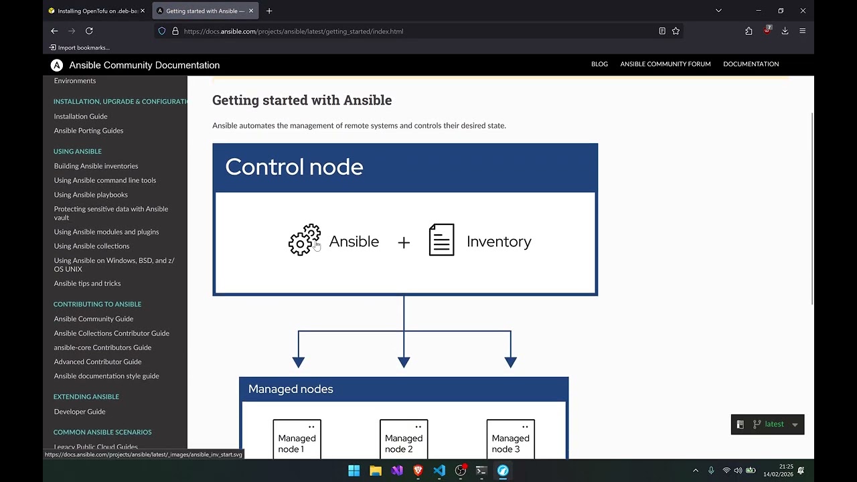Click the battery tray icon

click(x=751, y=471)
